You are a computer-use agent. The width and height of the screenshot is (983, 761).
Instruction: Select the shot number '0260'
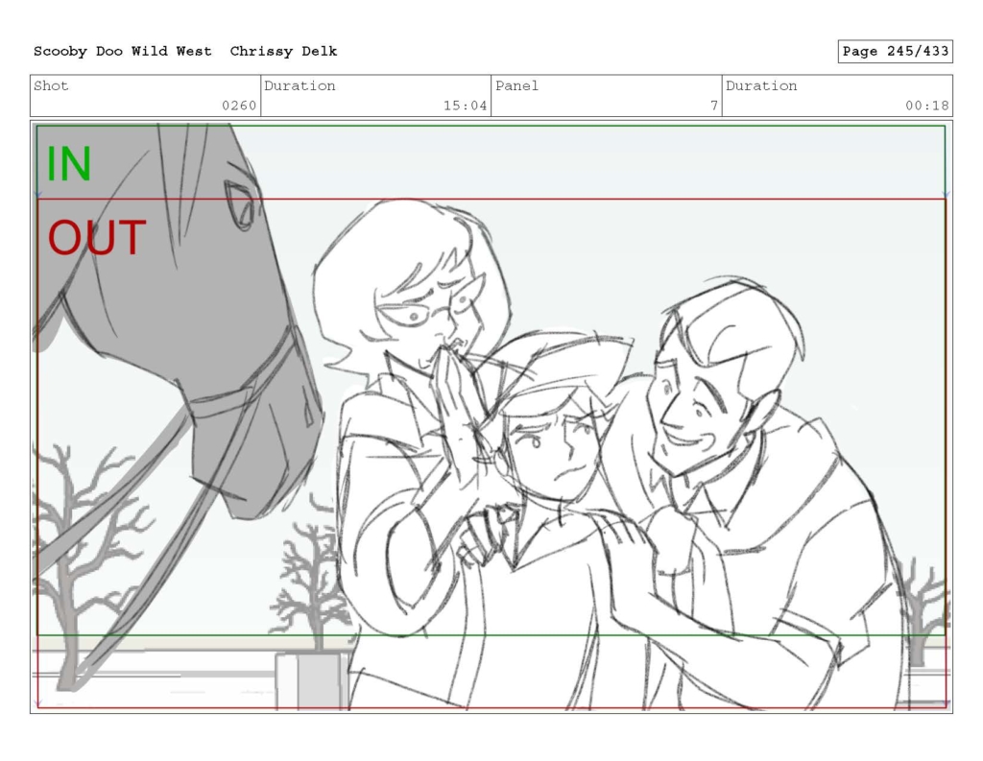[239, 106]
